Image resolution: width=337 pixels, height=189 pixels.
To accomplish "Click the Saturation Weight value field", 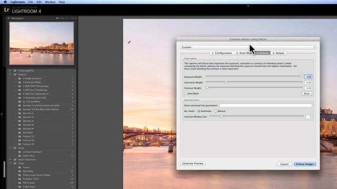I will coord(308,82).
